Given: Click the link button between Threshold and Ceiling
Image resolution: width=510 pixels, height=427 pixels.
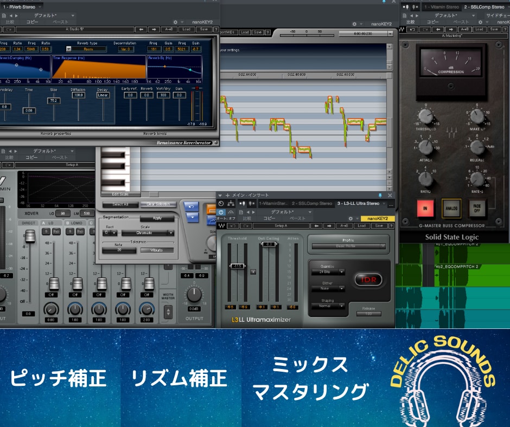Looking at the screenshot, I should coord(253,271).
